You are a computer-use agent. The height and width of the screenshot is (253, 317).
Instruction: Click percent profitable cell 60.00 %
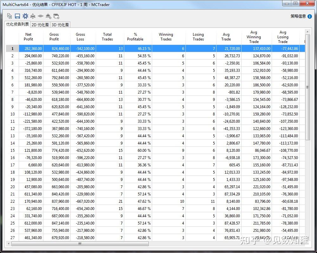(138, 150)
